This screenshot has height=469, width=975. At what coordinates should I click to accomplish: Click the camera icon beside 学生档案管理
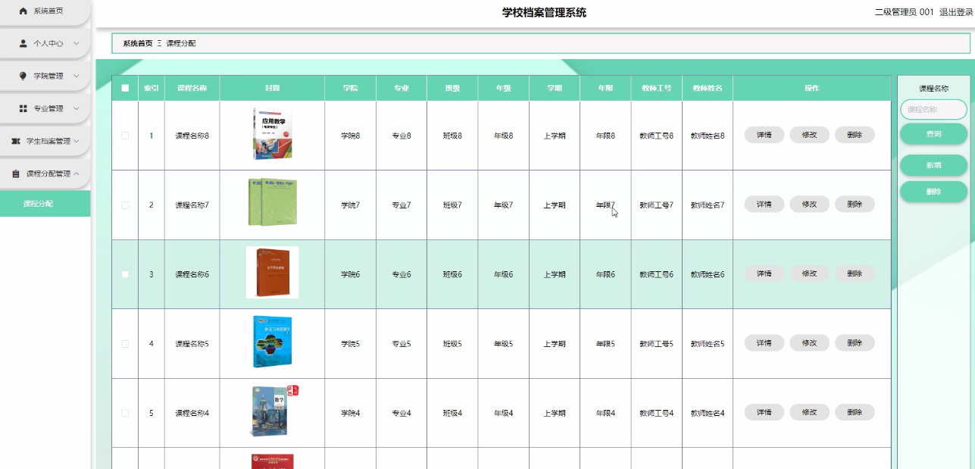pos(15,142)
